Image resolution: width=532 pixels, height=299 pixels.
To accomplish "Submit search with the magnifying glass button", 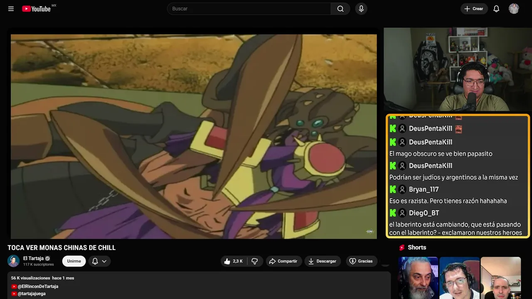I will [x=340, y=9].
